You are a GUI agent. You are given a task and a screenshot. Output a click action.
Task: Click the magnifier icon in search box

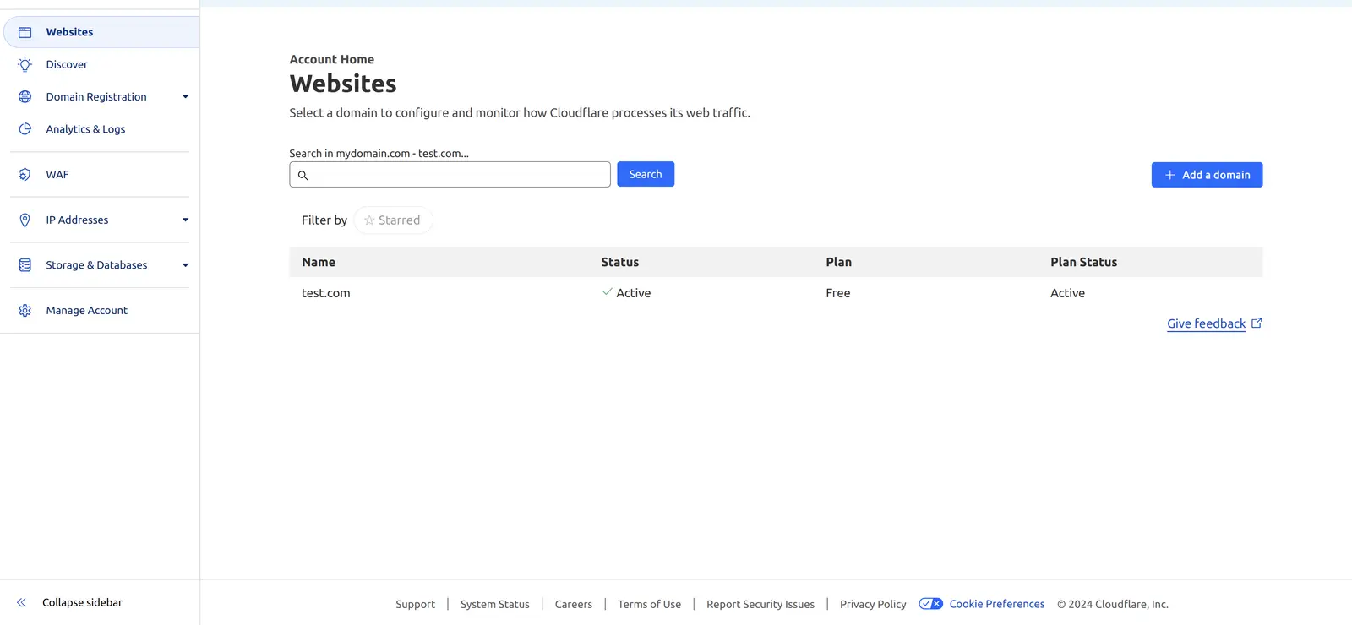pyautogui.click(x=303, y=176)
